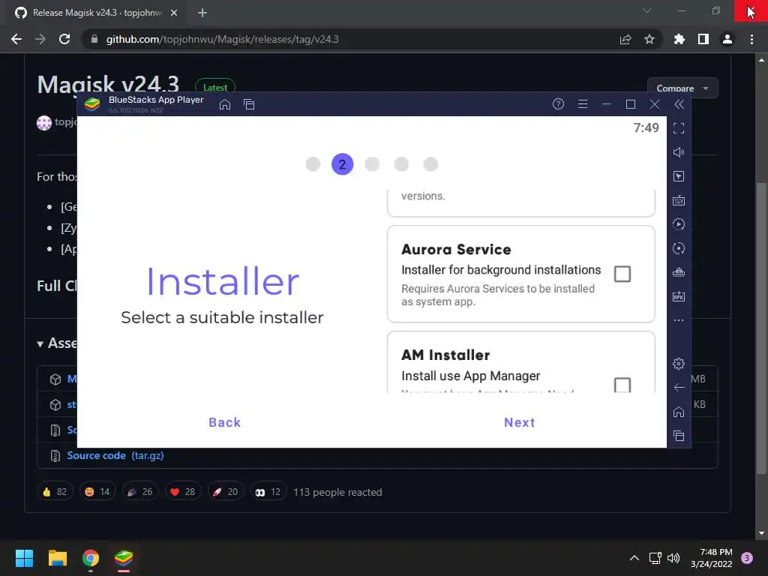Select the last step indicator dot
Image resolution: width=768 pixels, height=576 pixels.
pyautogui.click(x=430, y=164)
